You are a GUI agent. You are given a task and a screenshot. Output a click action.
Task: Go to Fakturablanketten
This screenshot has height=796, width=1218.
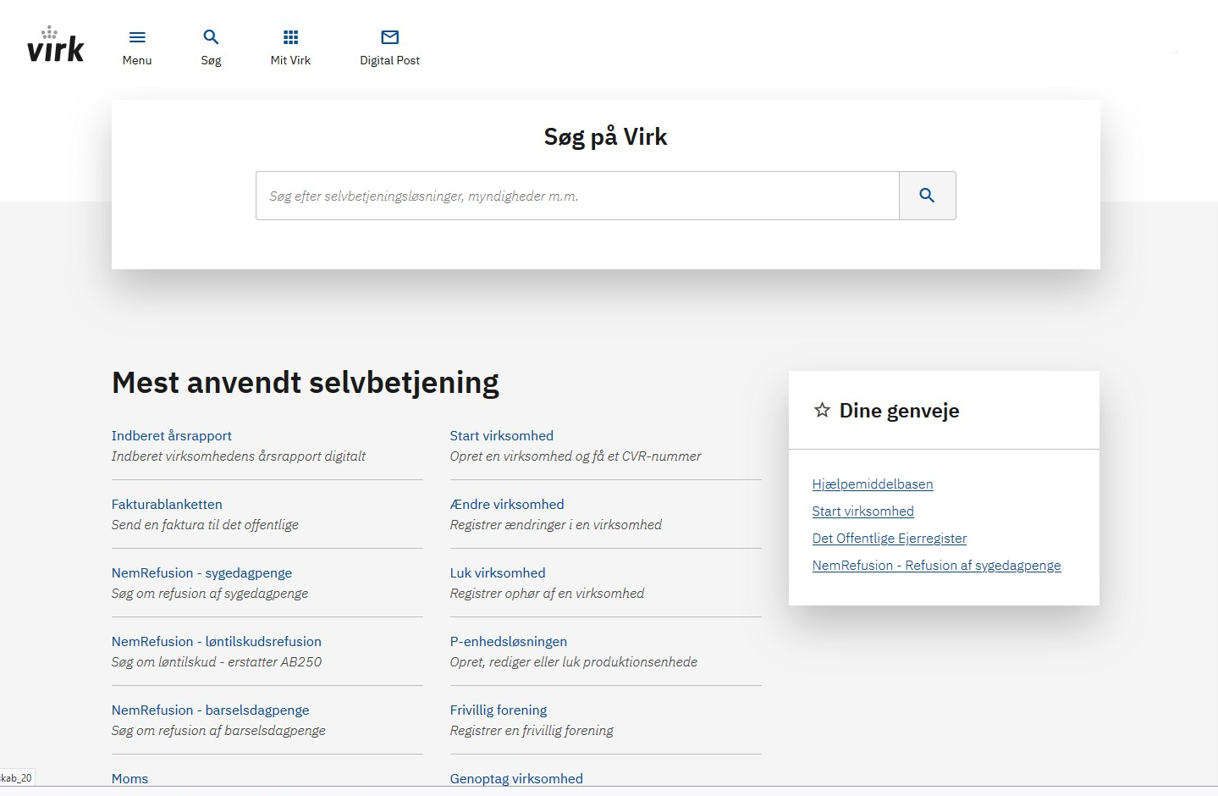[167, 505]
